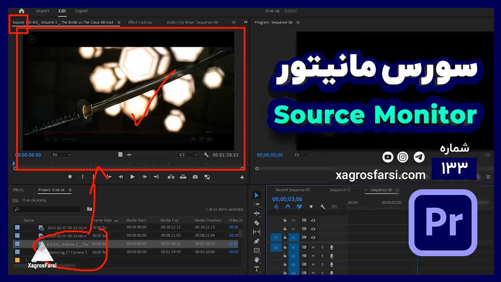Screen dimensions: 501x282
Task: Toggle the lock on track V3
Action: click(285, 220)
